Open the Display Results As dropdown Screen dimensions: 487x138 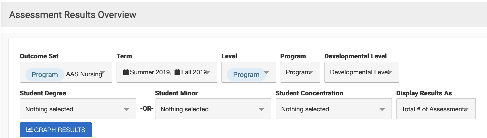tap(435, 109)
